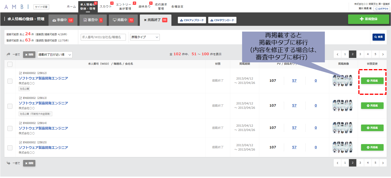The width and height of the screenshot is (391, 178).
Task: Go to the previous page with bottom arrow
Action: point(337,163)
